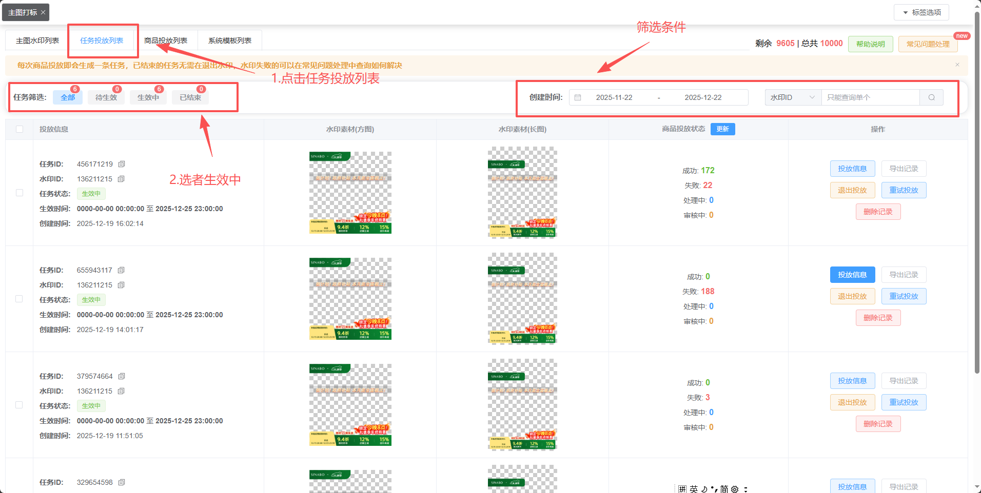Copy watermark ID icon in first row
This screenshot has height=493, width=981.
point(121,179)
